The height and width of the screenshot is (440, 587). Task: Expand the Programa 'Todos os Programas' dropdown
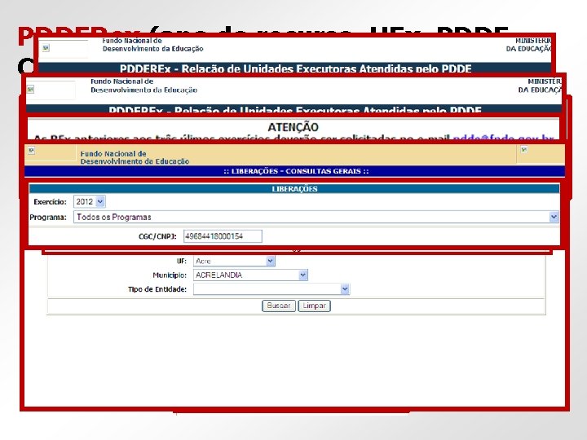pos(316,217)
